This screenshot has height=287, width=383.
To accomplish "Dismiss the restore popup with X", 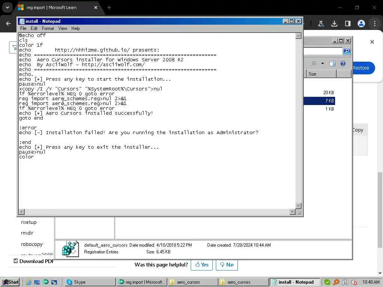I will coord(372,42).
